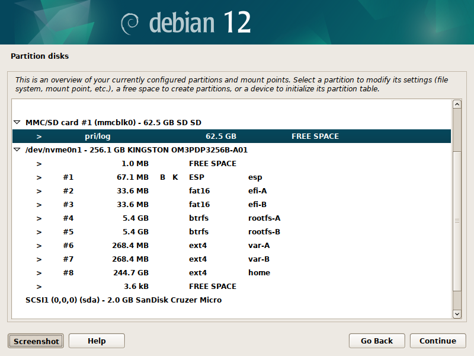Click the 'rootfs-A' partition name
Image resolution: width=474 pixels, height=356 pixels.
coord(264,218)
